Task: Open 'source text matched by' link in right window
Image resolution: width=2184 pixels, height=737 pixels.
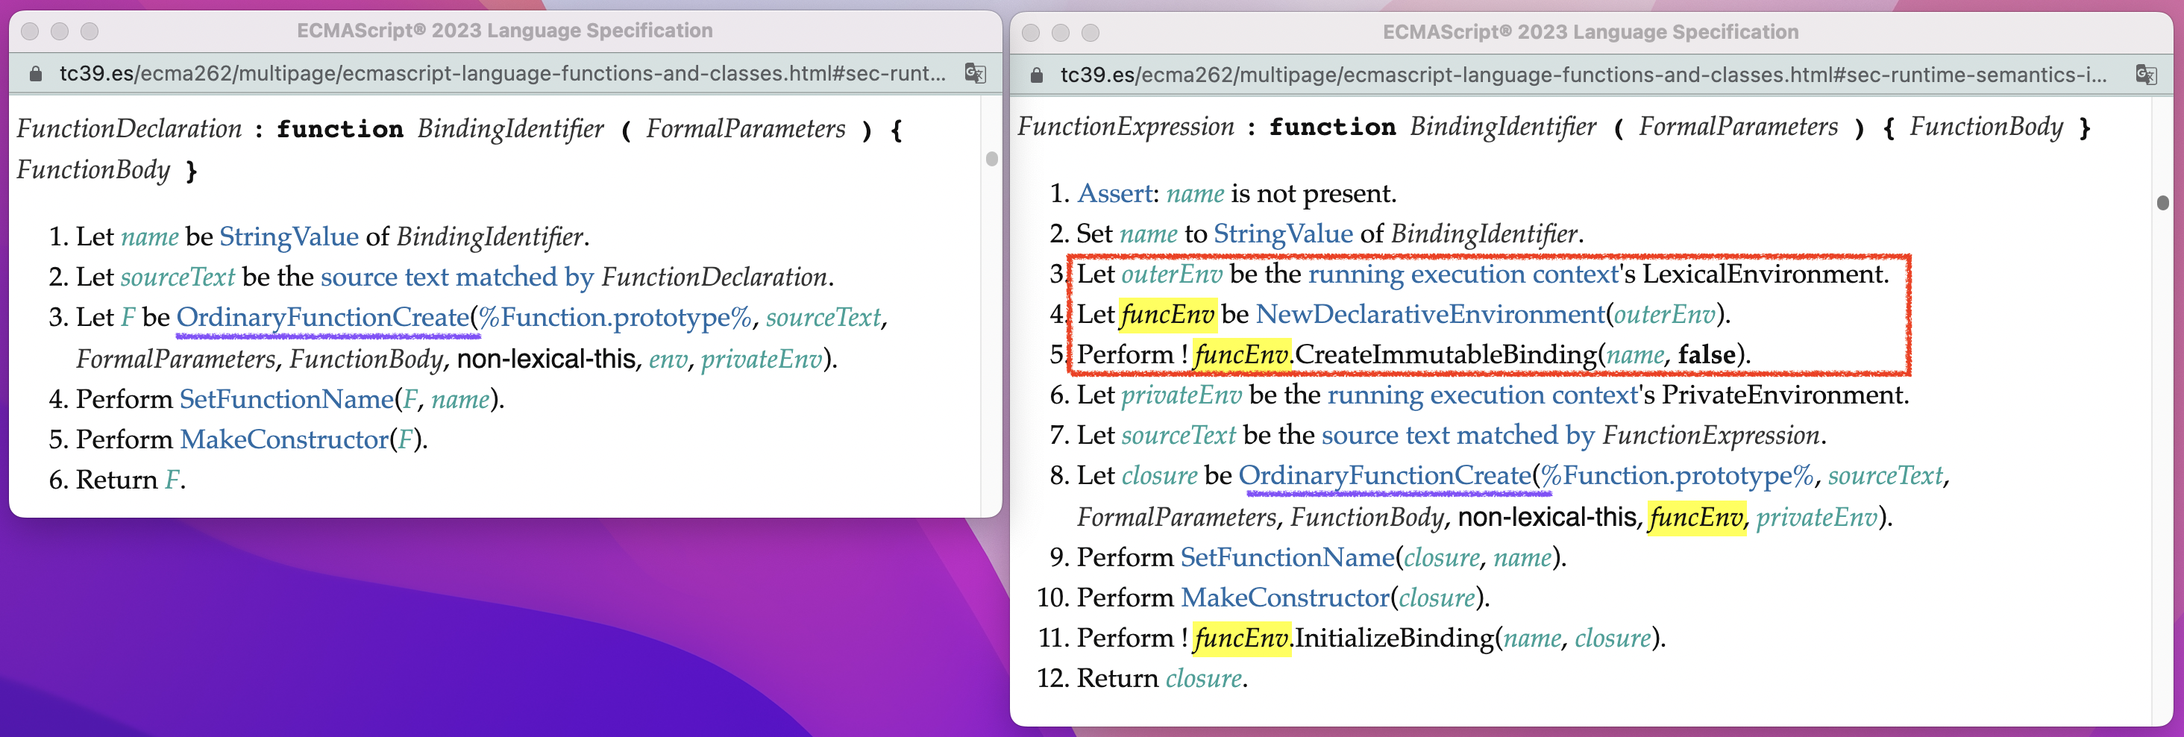Action: coord(1458,435)
